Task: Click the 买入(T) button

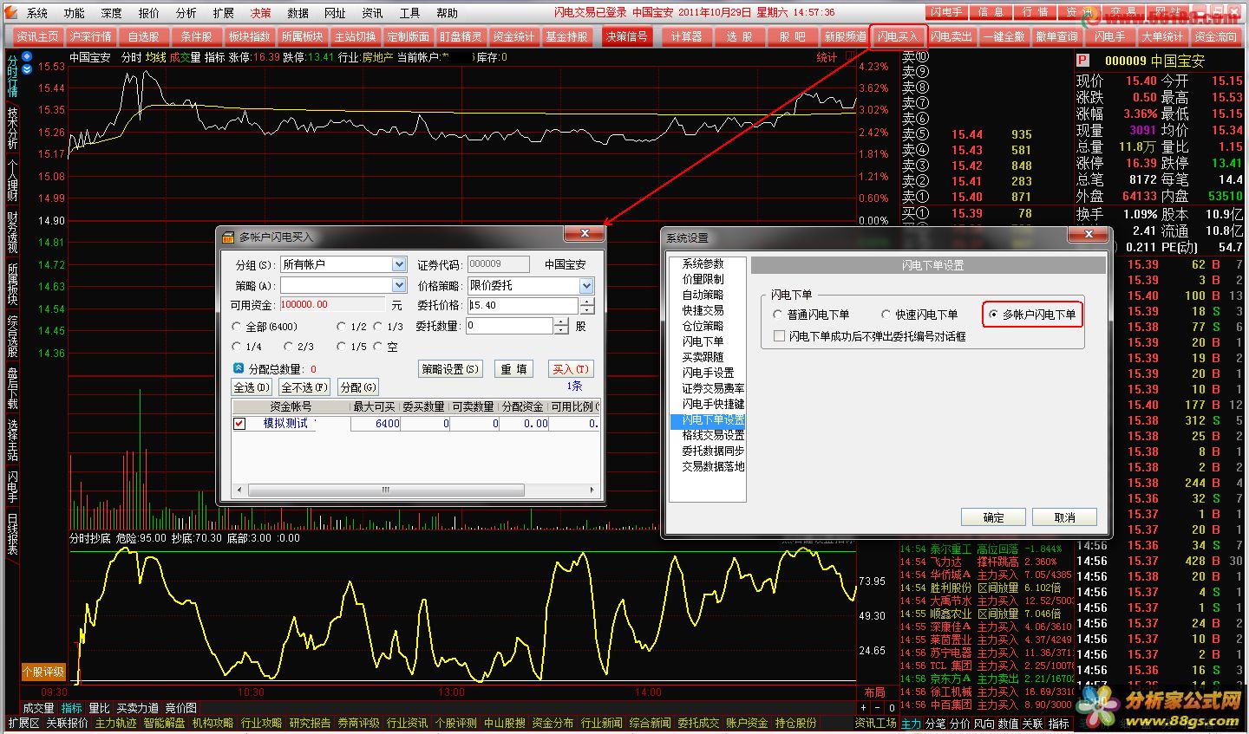Action: point(571,368)
